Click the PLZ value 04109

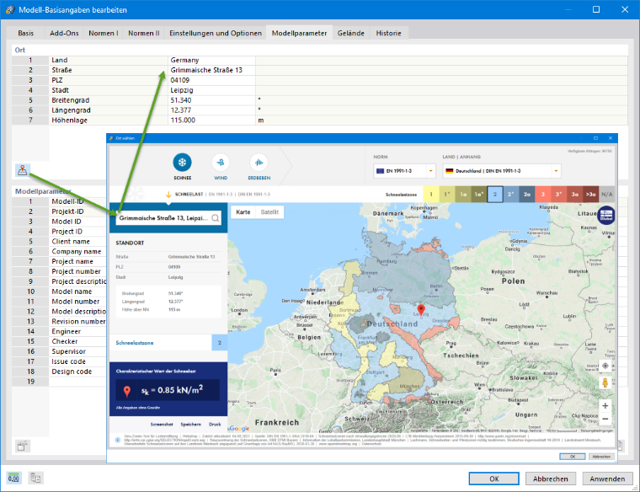pos(211,80)
